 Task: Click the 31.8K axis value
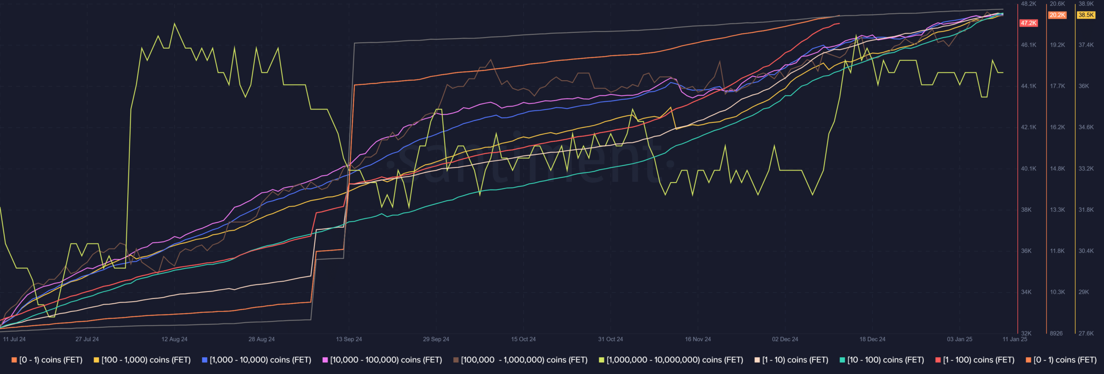click(x=1086, y=210)
